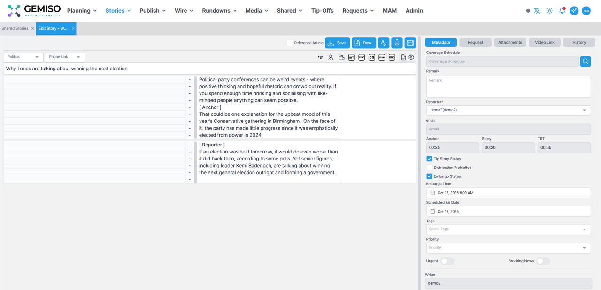
Task: Uncheck Embargo Status checkbox
Action: 429,176
